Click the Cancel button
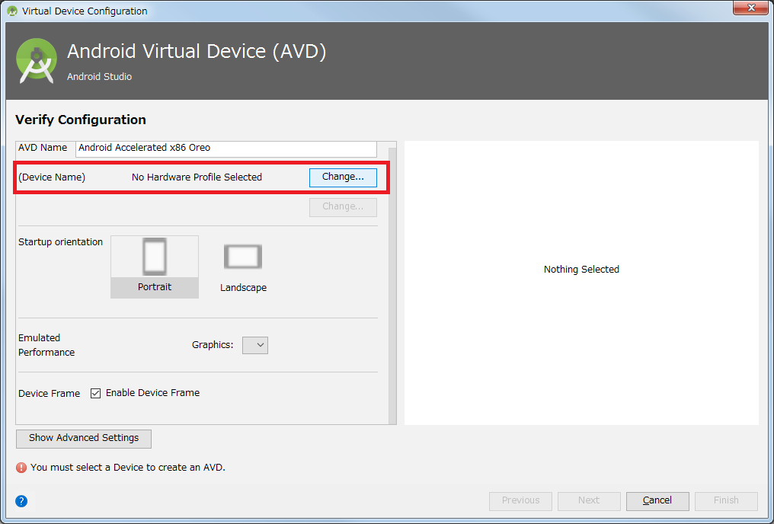774x524 pixels. [657, 501]
